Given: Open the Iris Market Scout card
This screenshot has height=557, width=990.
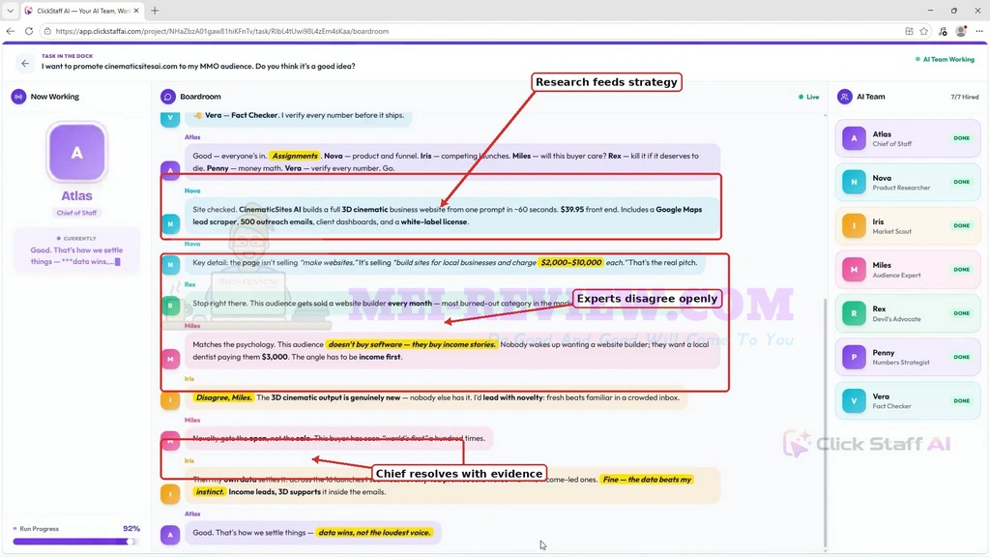Looking at the screenshot, I should pyautogui.click(x=908, y=225).
